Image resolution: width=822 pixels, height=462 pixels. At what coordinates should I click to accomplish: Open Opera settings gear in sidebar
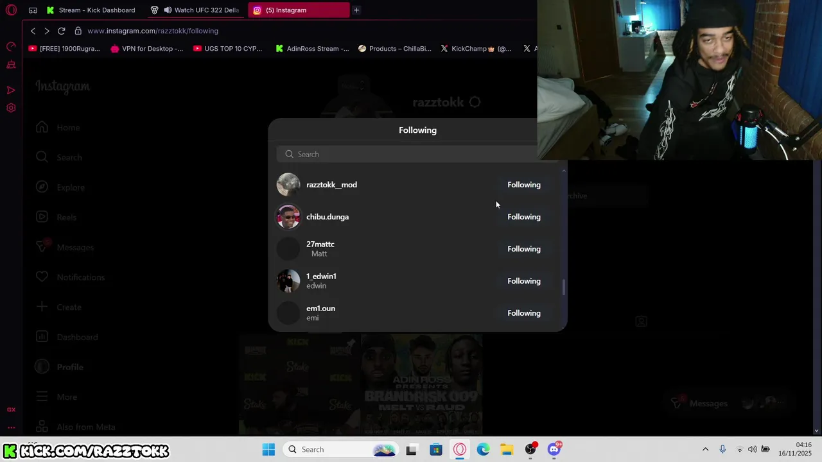(11, 108)
